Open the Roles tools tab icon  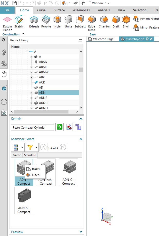(x=4, y=113)
